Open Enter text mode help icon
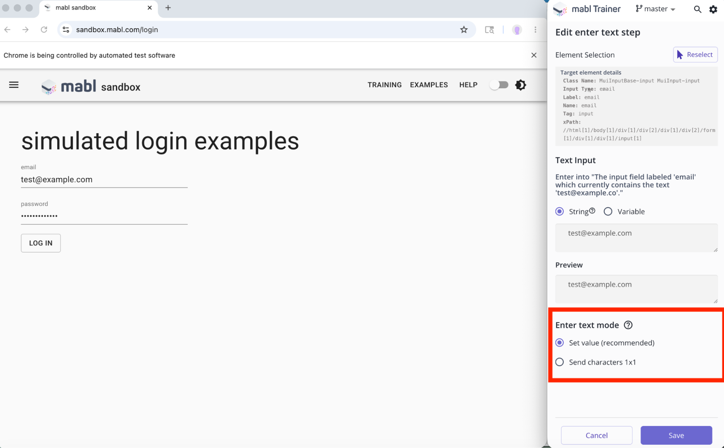724x448 pixels. [628, 325]
